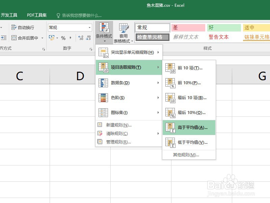270x203 pixels.
Task: Click the Bottom 10 Items icon
Action: [x=170, y=98]
